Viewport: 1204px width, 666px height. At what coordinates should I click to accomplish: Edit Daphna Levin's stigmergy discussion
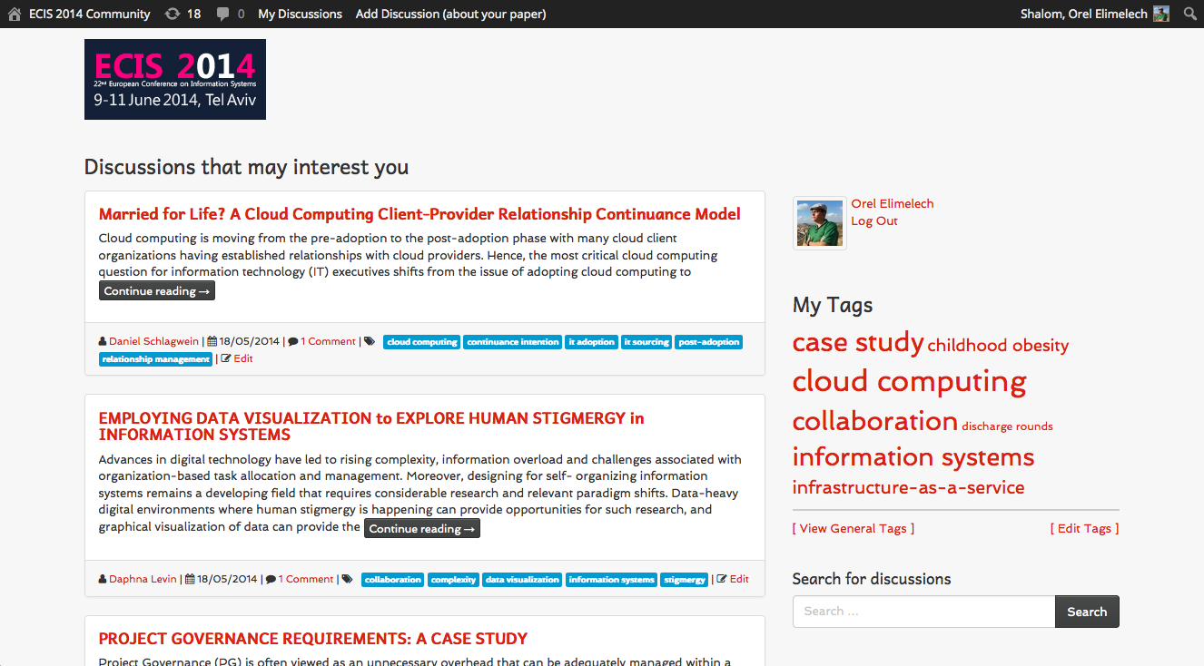coord(739,579)
